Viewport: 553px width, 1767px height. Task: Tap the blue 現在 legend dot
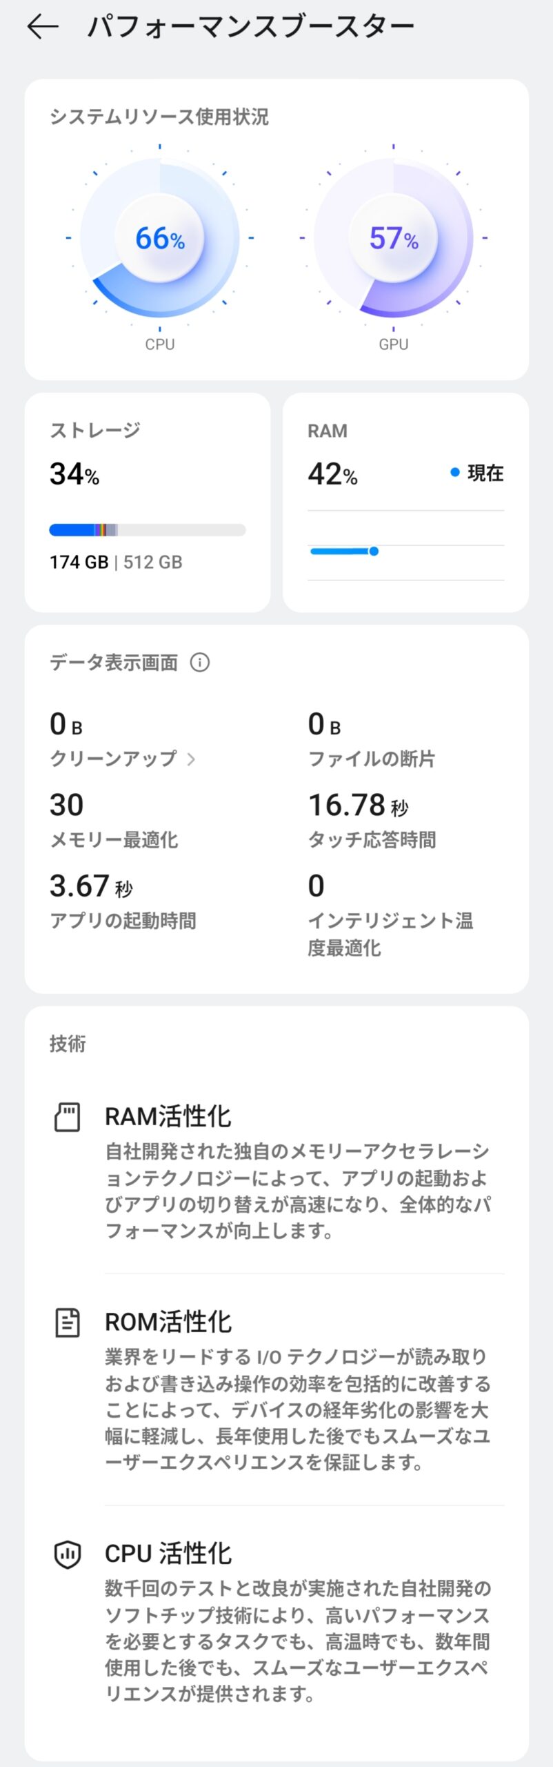454,473
